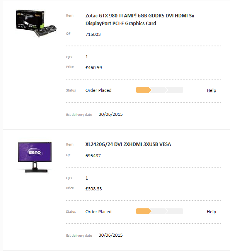The height and width of the screenshot is (251, 230).
Task: Click Order Placed status for the Zotac card
Action: coord(99,90)
